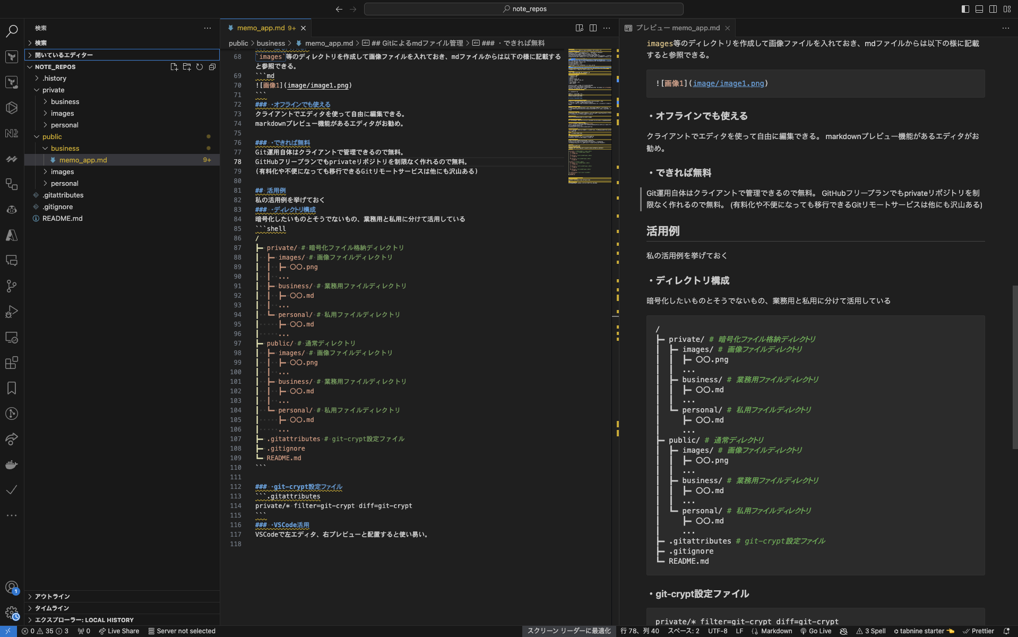
Task: Click business in the editor breadcrumb
Action: pos(271,43)
